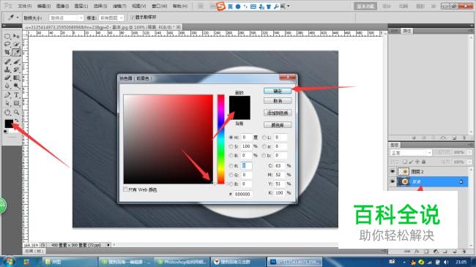Select the Lasso tool

pyautogui.click(x=7, y=45)
